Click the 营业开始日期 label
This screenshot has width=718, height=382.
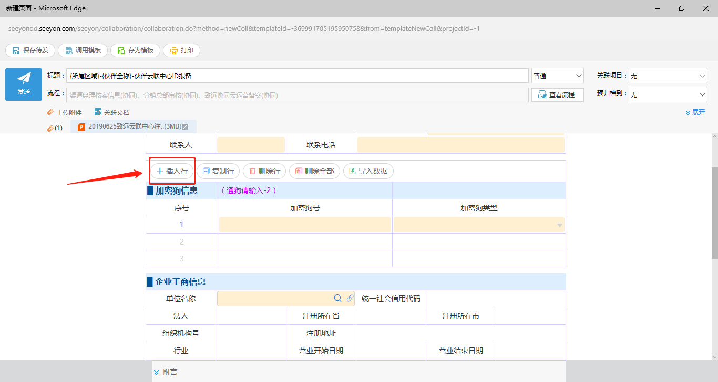click(321, 350)
